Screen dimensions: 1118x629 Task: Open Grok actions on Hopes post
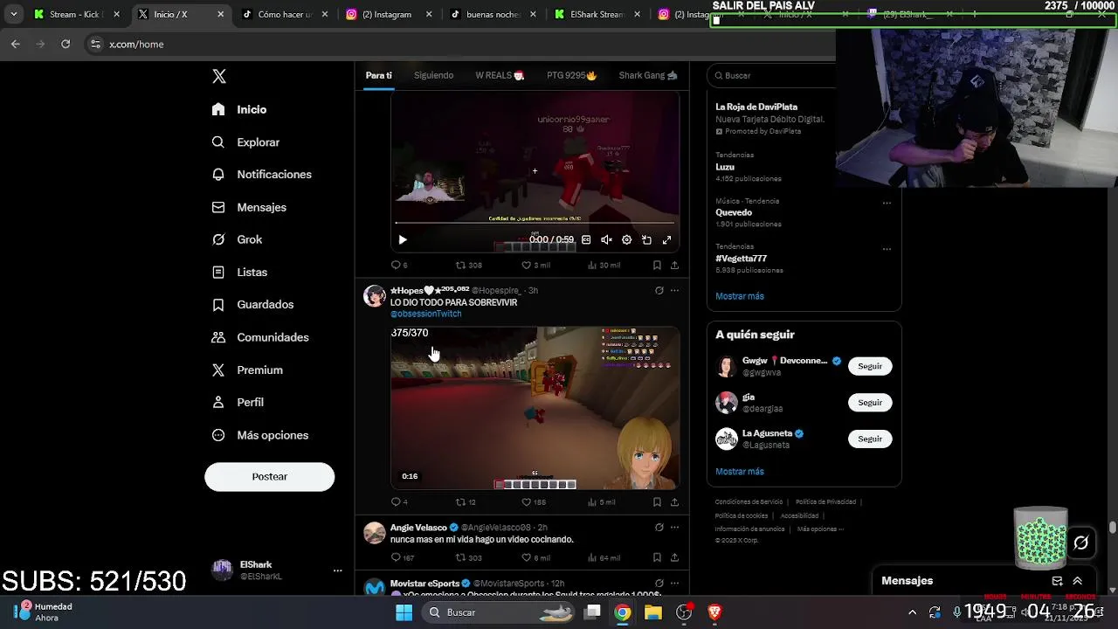[x=659, y=290]
